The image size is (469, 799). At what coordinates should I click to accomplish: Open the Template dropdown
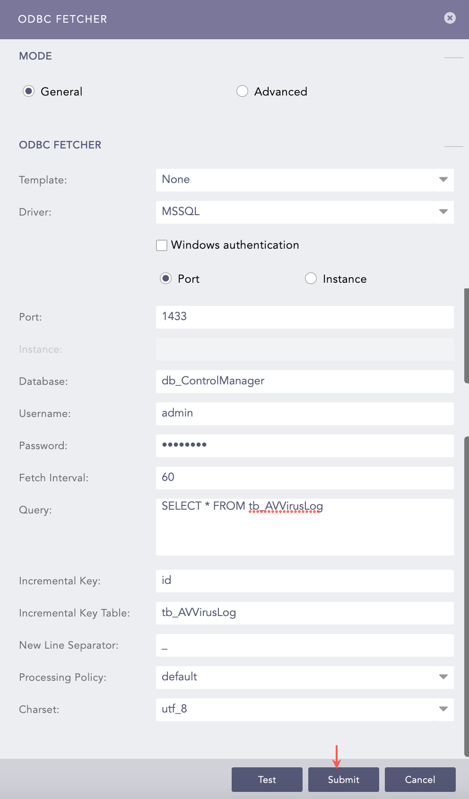point(304,180)
